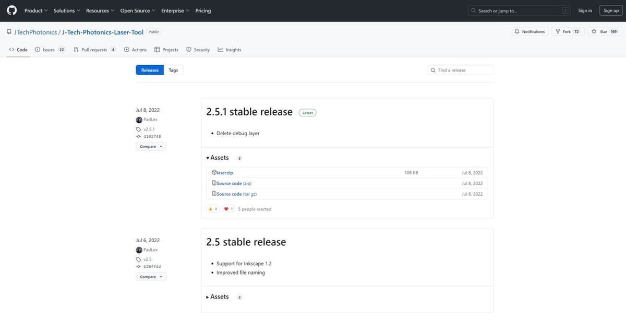This screenshot has height=321, width=626.
Task: Click the thumbs up reaction
Action: coord(213,209)
